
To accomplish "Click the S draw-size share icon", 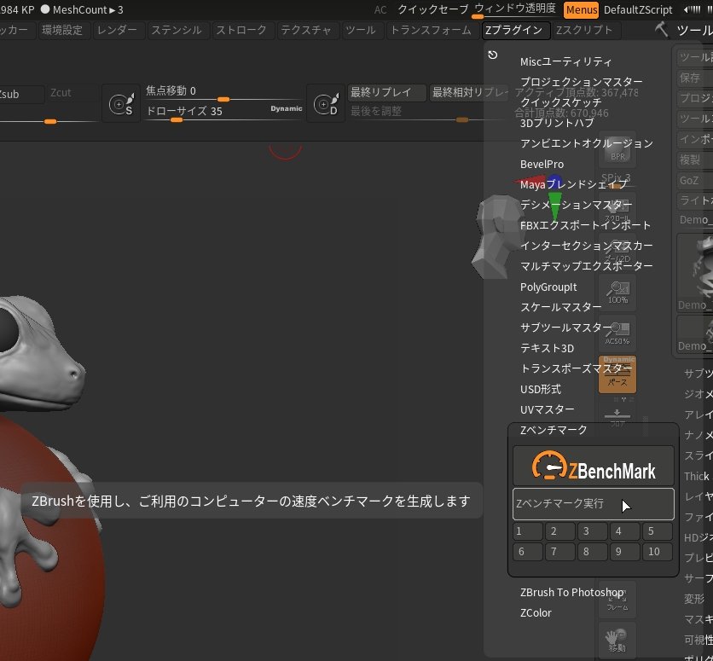I will [121, 104].
